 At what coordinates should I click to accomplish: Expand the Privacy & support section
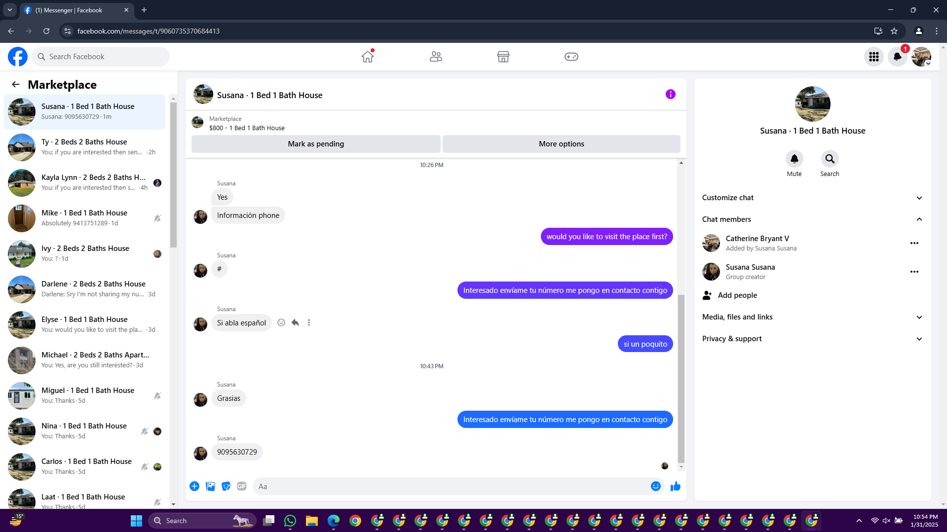click(x=812, y=339)
